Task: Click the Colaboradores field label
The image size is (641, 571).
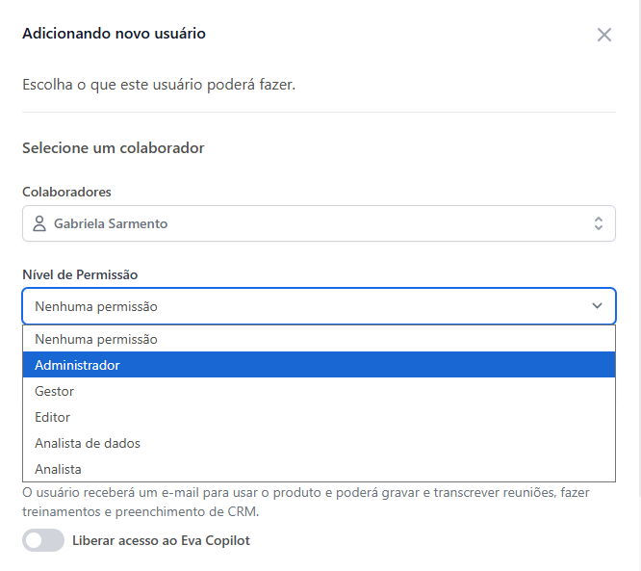Action: point(66,192)
